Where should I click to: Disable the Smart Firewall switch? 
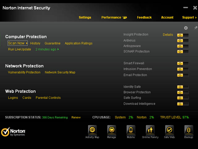(183, 63)
